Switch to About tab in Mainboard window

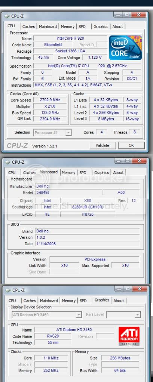119,172
